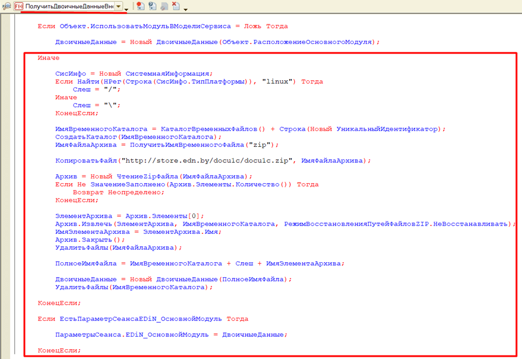Click ПараметрыСеанса.EDiN_ОсновнойМодуль assignment line
This screenshot has height=359, width=522.
point(171,335)
